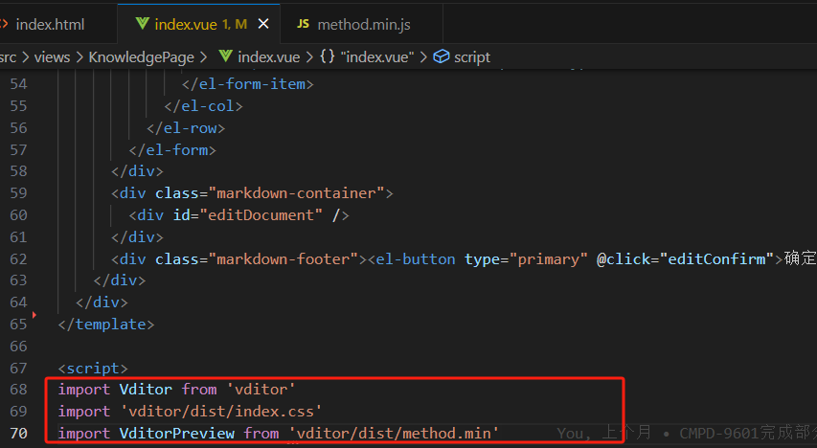Screen dimensions: 817x448
Task: Switch to the index.html tab
Action: 52,23
